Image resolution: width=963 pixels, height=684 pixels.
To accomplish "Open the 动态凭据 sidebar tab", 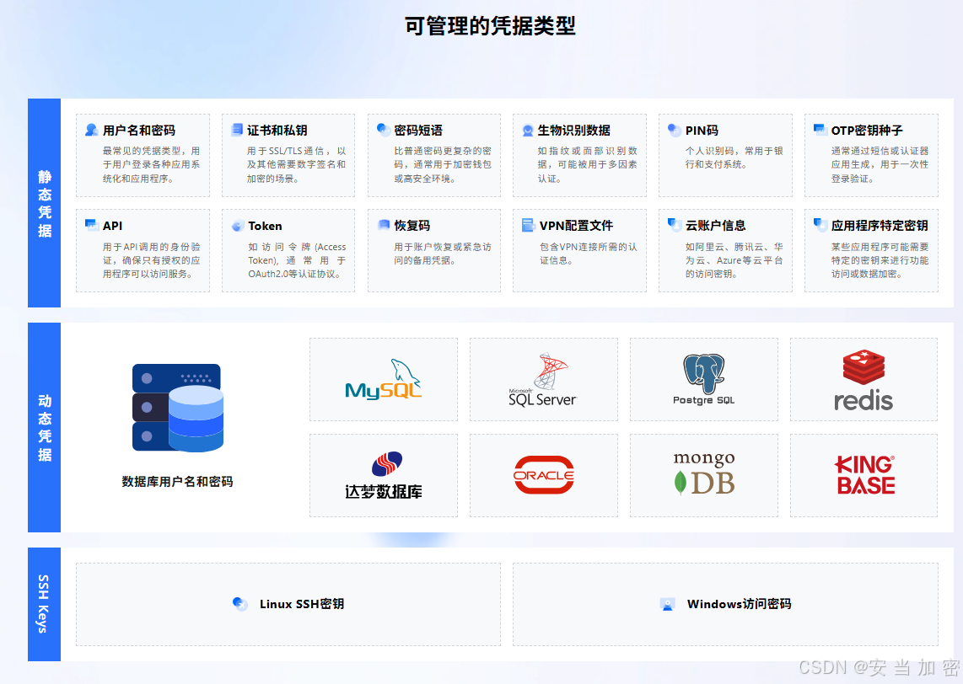I will (45, 427).
